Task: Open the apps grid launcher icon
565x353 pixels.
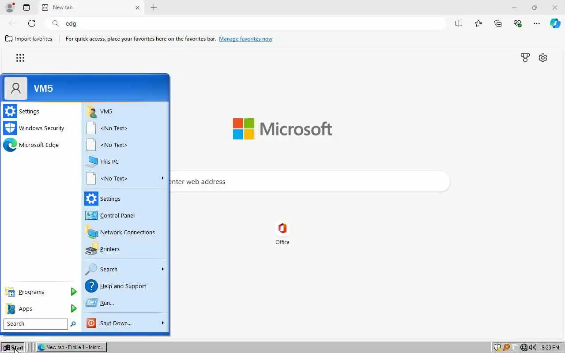Action: coord(20,58)
